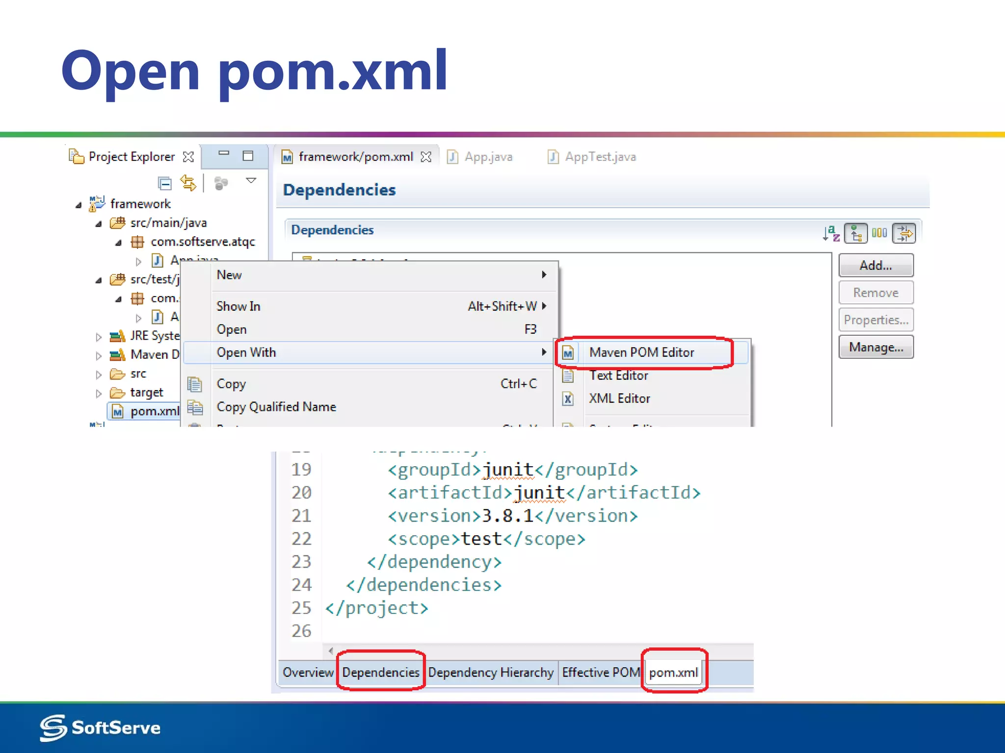Viewport: 1005px width, 753px height.
Task: Select Text Editor option
Action: 653,376
